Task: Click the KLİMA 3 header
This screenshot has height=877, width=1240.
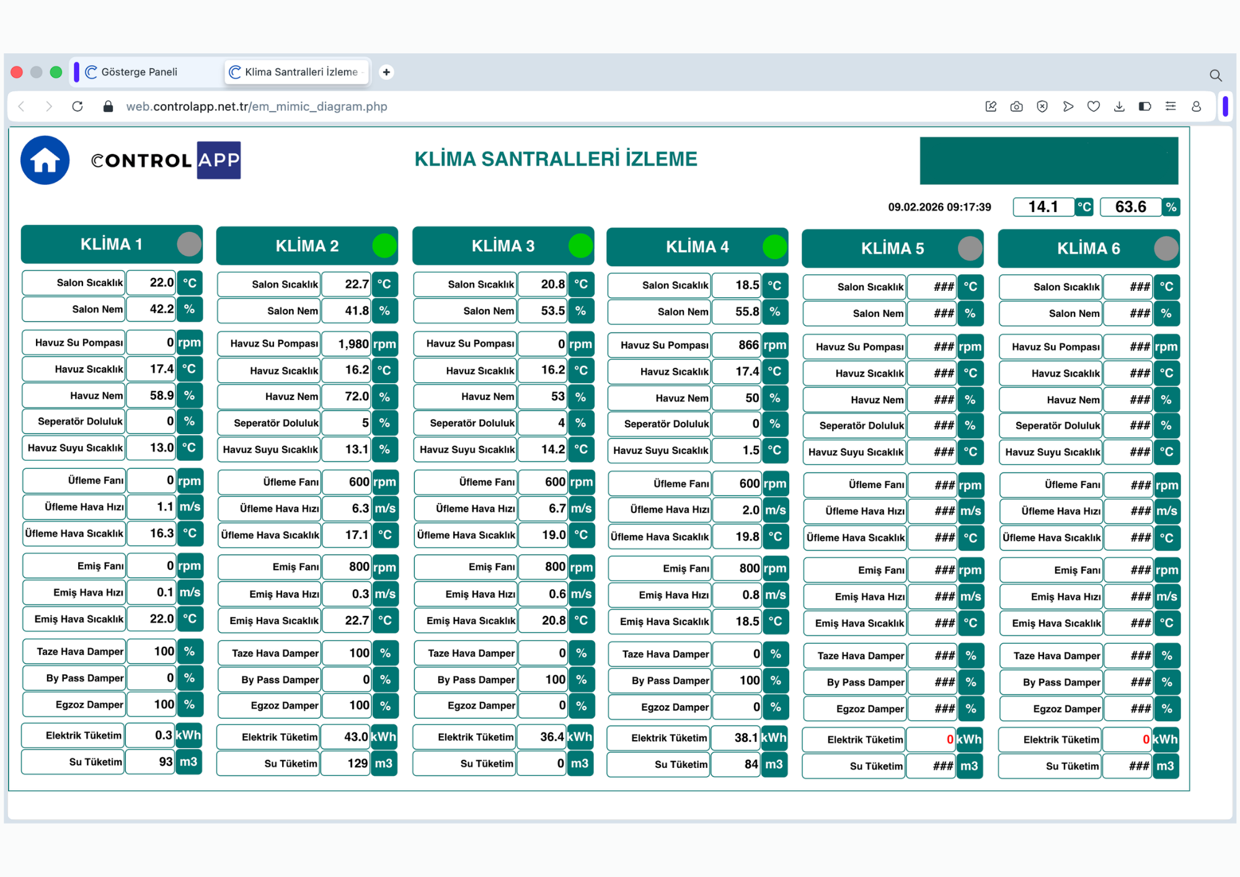Action: [503, 246]
